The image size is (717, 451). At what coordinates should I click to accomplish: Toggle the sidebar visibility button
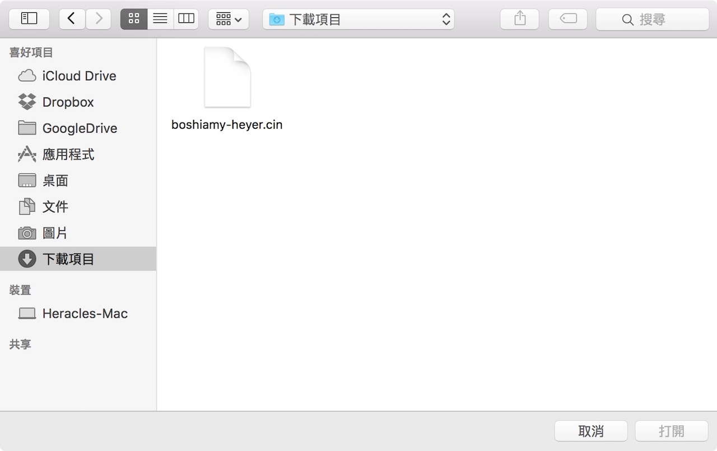(29, 18)
